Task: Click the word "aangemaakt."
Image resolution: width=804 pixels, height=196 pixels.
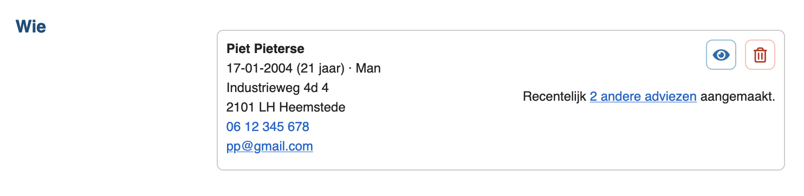Action: pyautogui.click(x=738, y=97)
